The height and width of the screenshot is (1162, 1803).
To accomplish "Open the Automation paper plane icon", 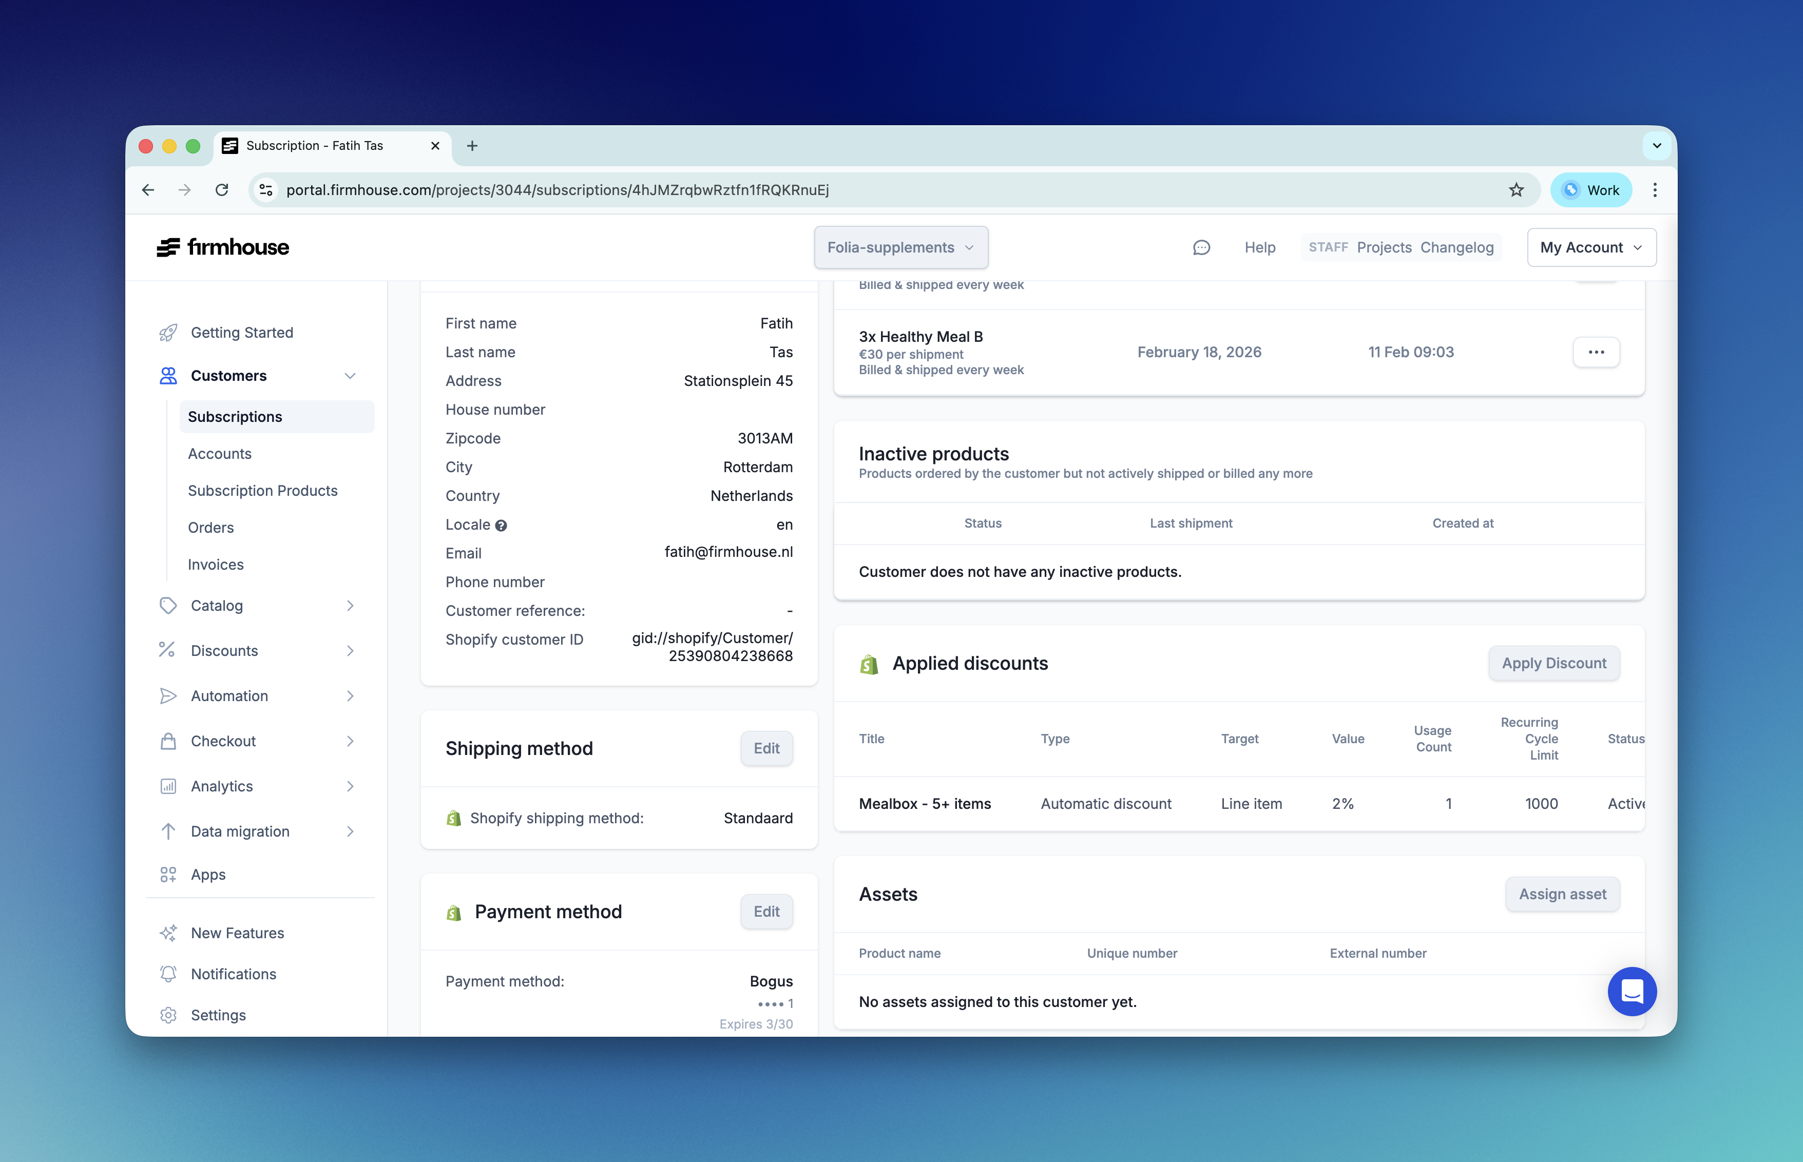I will click(x=168, y=695).
